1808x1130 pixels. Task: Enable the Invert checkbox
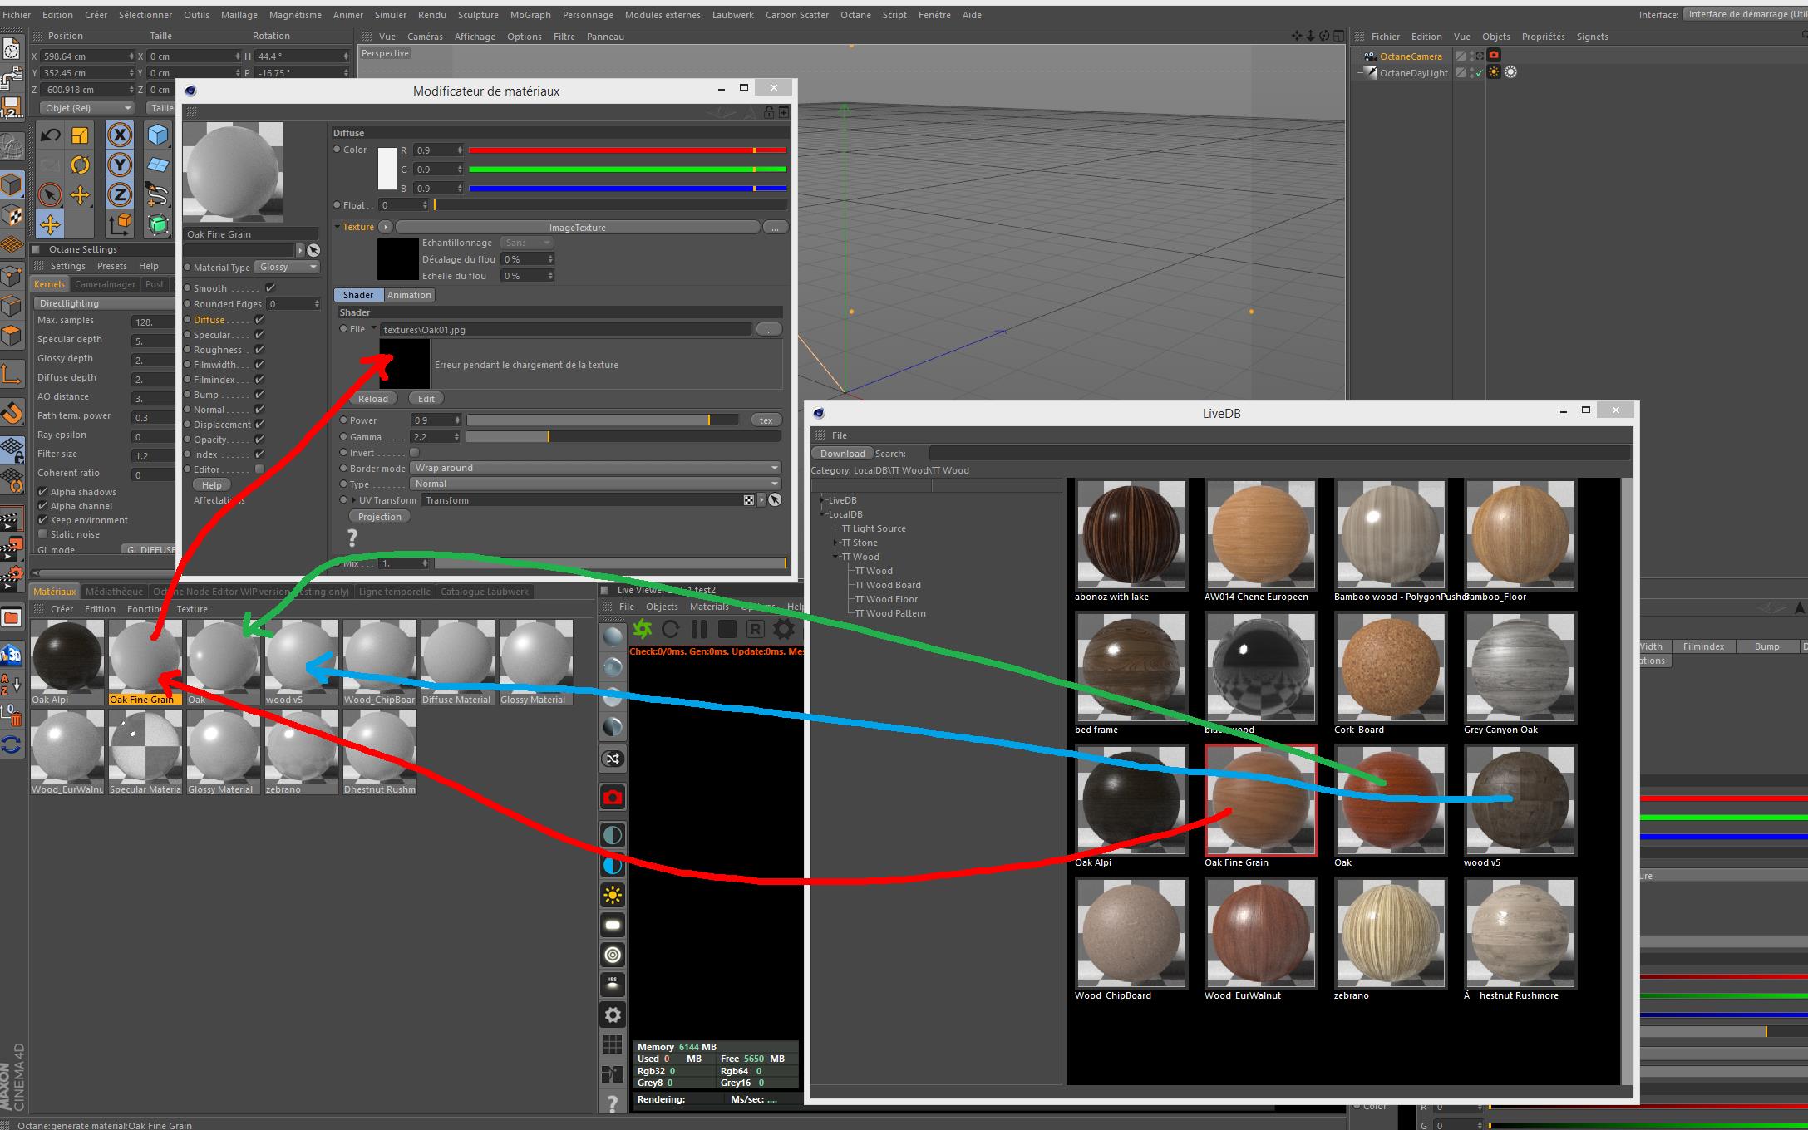415,453
